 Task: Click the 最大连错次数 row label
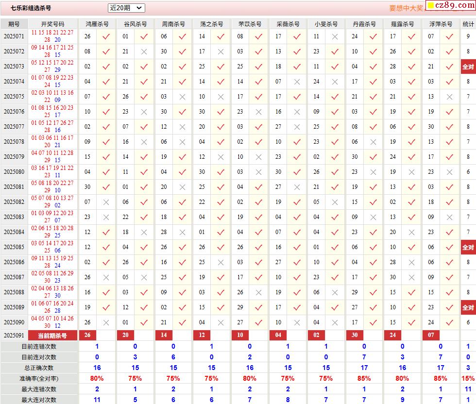point(39,389)
